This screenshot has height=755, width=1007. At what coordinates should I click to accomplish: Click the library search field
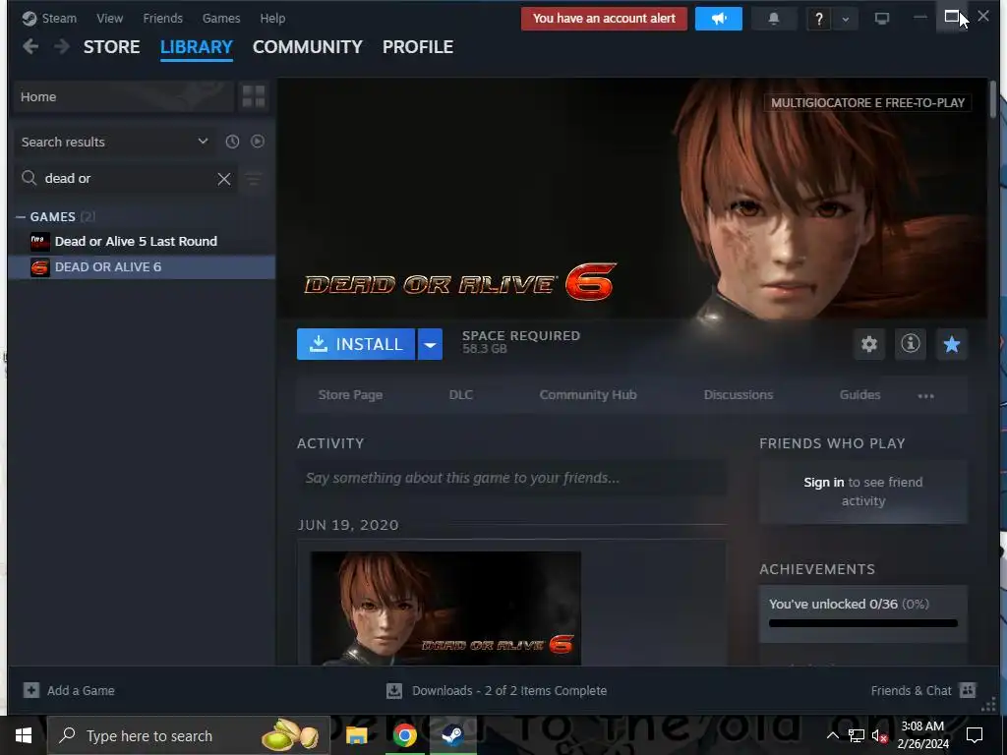point(127,179)
